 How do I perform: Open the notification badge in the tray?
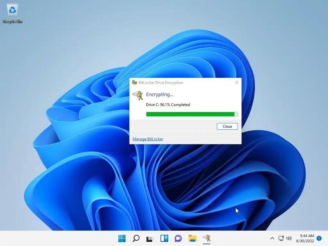(x=319, y=238)
